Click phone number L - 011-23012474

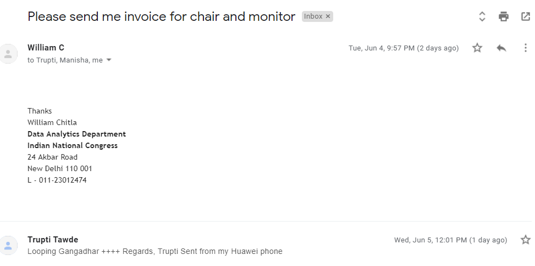(57, 180)
